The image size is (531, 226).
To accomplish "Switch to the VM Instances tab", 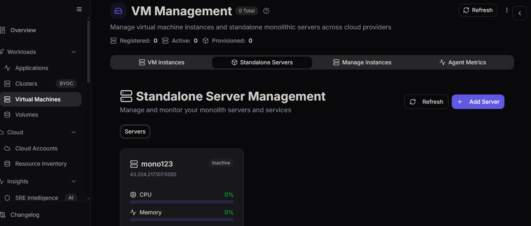I will click(161, 62).
